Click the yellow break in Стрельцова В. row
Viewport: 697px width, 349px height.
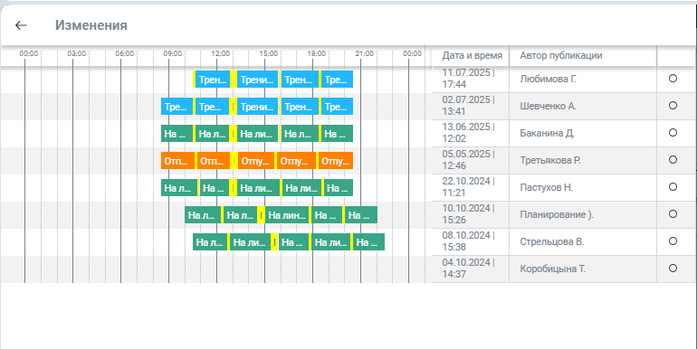274,242
